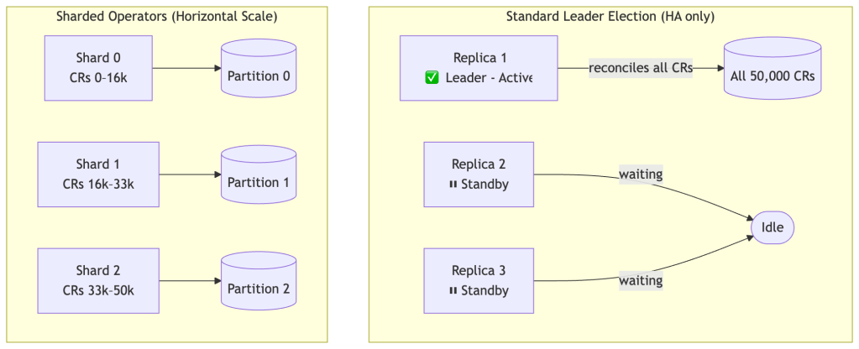Click the pause icon in Replica 3
Screen dimensions: 859x349
453,291
